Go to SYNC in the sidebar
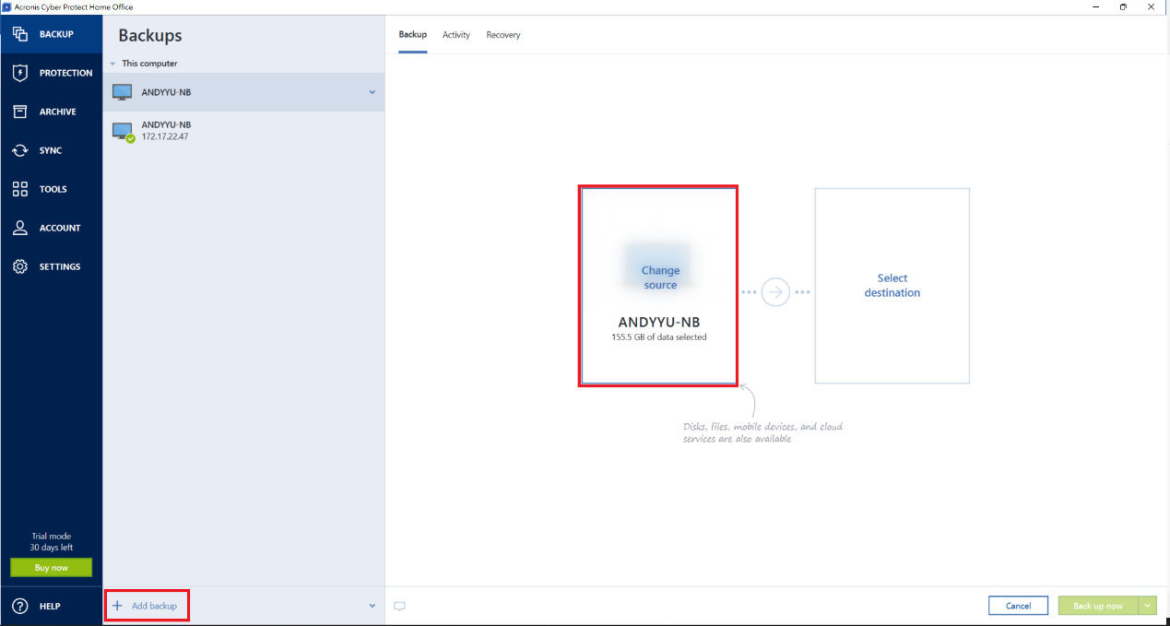1170x626 pixels. point(51,150)
